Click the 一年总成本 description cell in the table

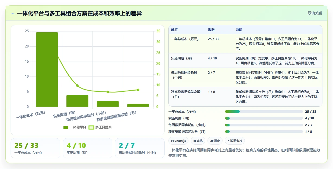(x=277, y=44)
